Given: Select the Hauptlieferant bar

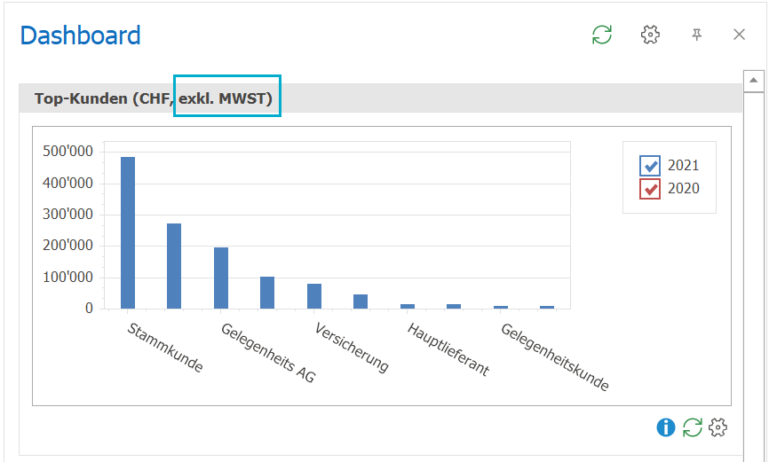Looking at the screenshot, I should pyautogui.click(x=408, y=306).
